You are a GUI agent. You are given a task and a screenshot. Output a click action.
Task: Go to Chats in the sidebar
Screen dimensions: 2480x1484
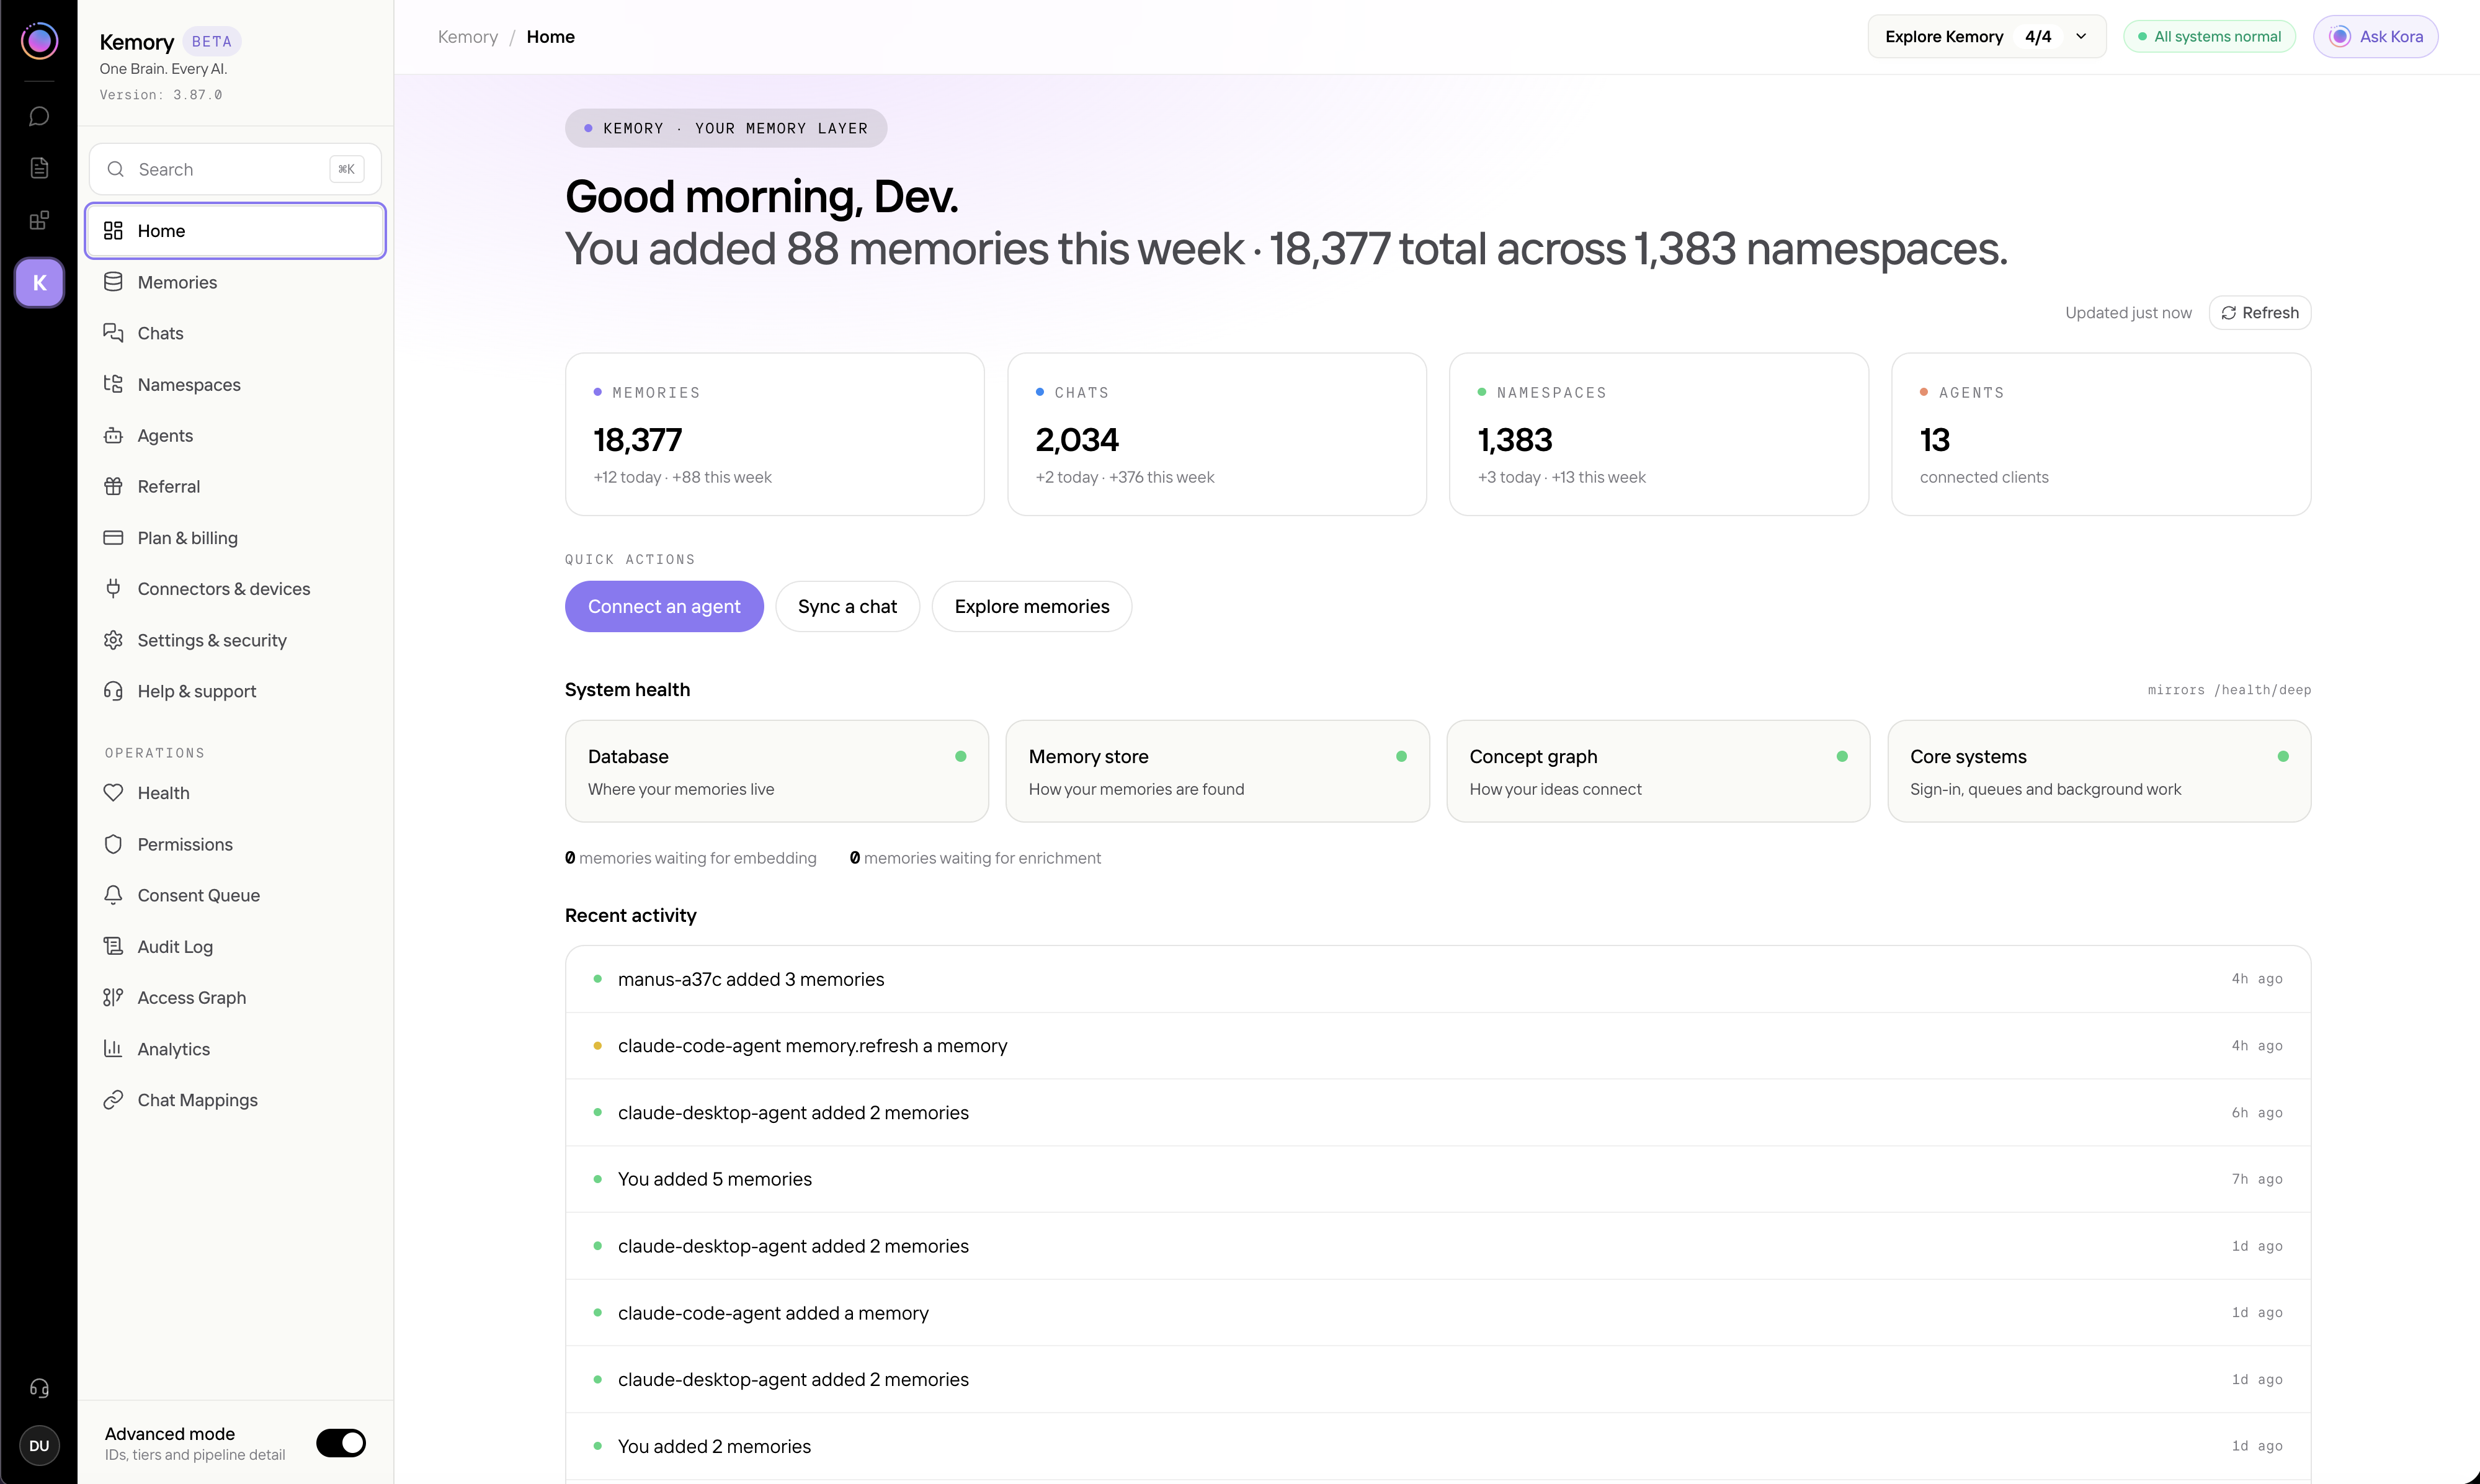point(236,333)
